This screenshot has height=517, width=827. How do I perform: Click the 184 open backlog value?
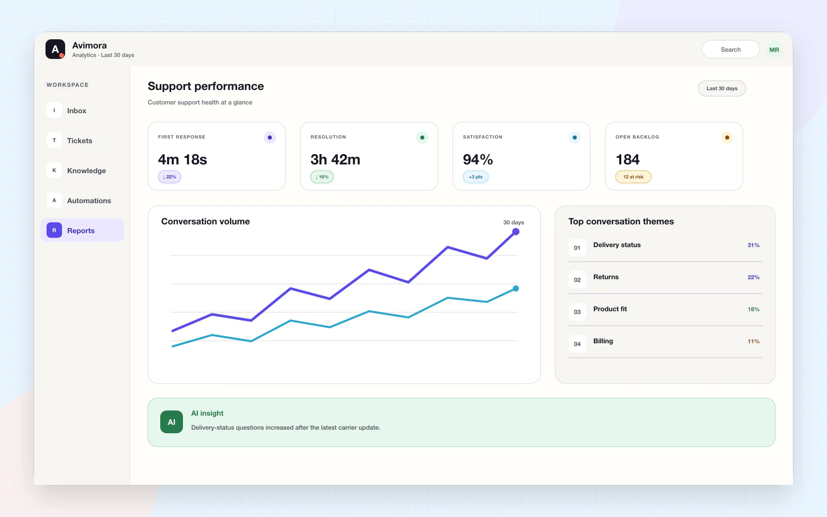coord(627,160)
